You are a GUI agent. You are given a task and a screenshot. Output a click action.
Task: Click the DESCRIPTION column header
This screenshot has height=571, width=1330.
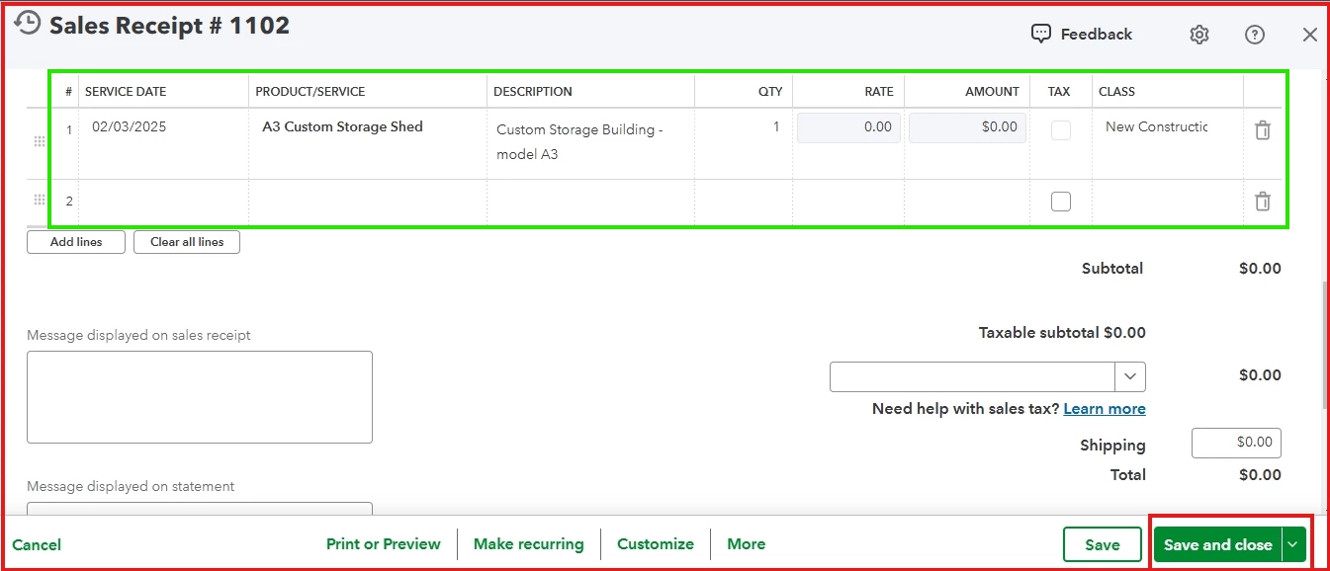[x=533, y=92]
